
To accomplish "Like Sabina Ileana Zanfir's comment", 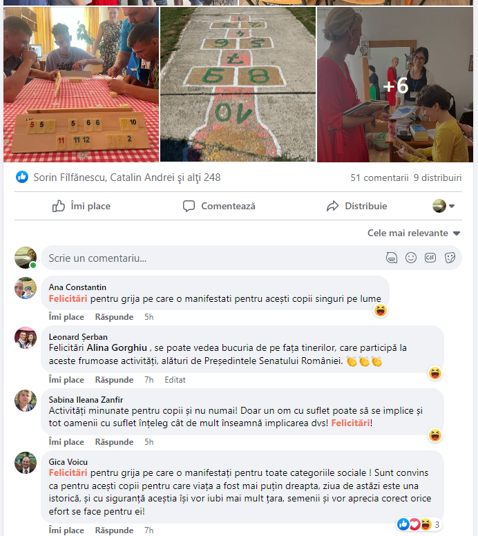I will pos(66,442).
